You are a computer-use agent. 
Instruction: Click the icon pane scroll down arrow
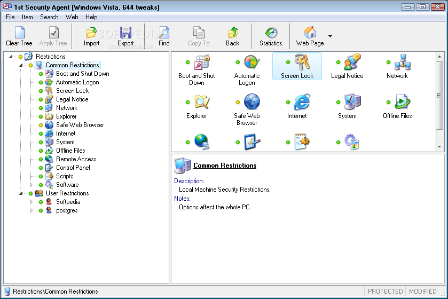pos(439,147)
